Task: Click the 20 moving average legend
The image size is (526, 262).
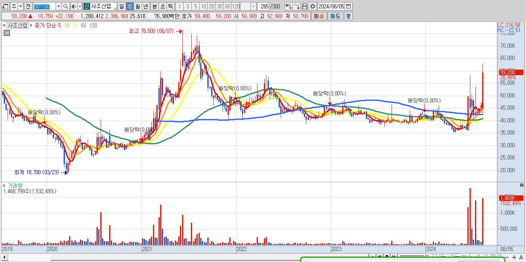Action: click(75, 26)
